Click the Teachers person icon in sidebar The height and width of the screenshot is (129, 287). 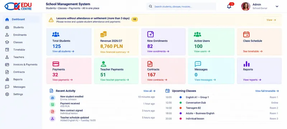coord(7,57)
